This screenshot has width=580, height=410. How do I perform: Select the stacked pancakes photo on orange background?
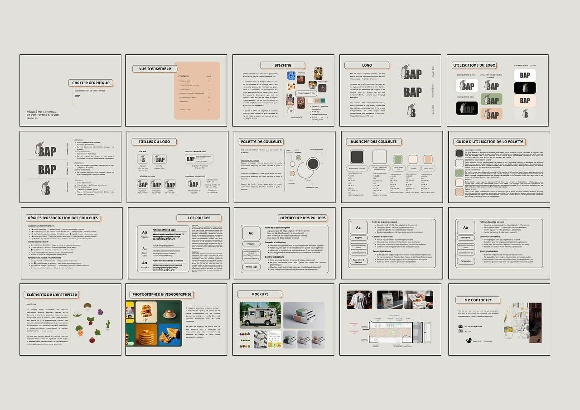coord(146,335)
